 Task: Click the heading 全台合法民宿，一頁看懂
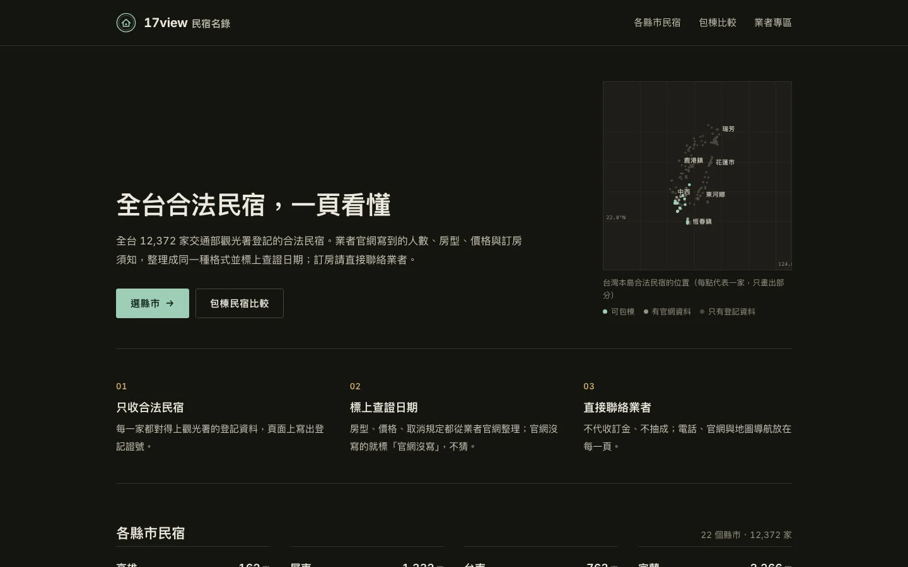click(253, 205)
